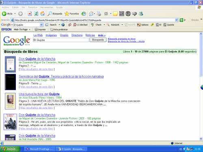This screenshot has height=152, width=203.
Task: Find the word 'Quijote' toolbar button
Action: click(168, 25)
